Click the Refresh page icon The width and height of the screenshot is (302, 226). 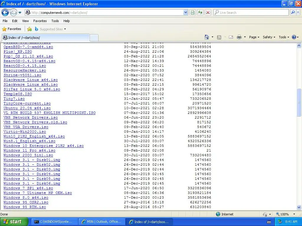[200, 12]
